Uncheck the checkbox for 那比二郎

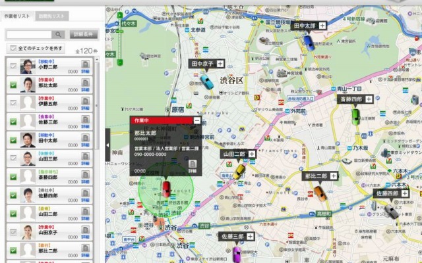[x=13, y=250]
